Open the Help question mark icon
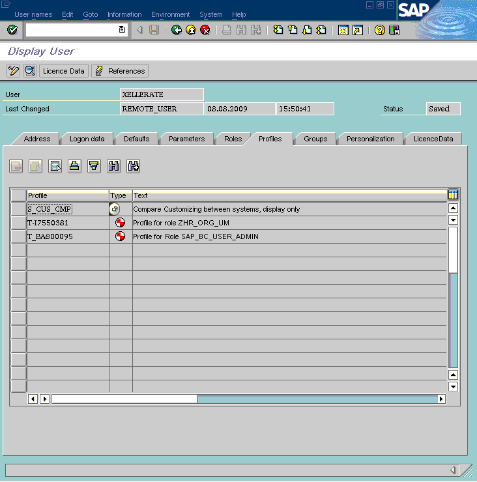Screen dimensions: 477x482 (x=380, y=30)
